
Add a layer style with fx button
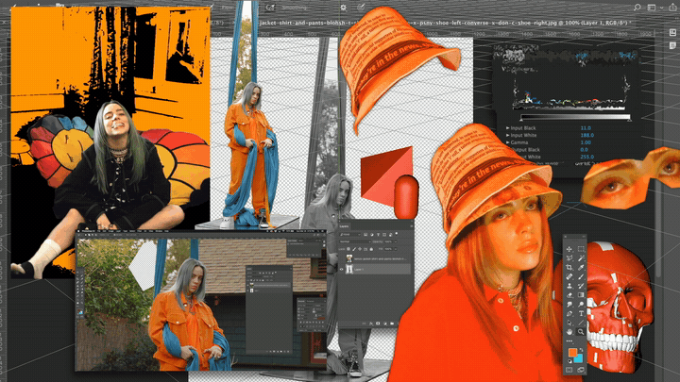(x=371, y=324)
